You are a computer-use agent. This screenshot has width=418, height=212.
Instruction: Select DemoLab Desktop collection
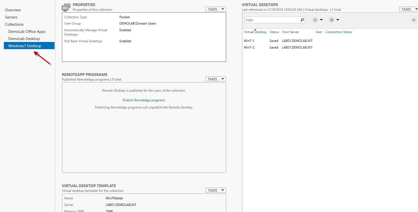click(24, 39)
